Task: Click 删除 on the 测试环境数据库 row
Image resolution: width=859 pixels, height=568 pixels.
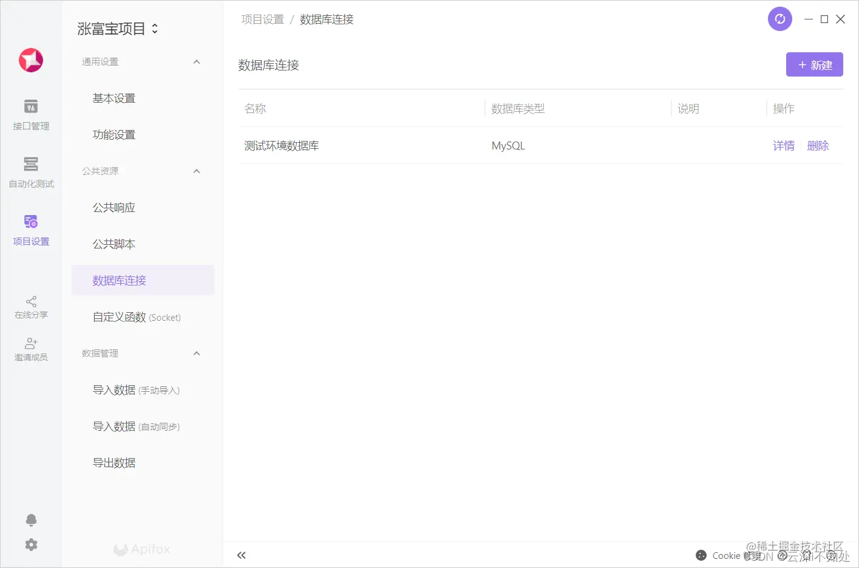Action: pyautogui.click(x=818, y=146)
